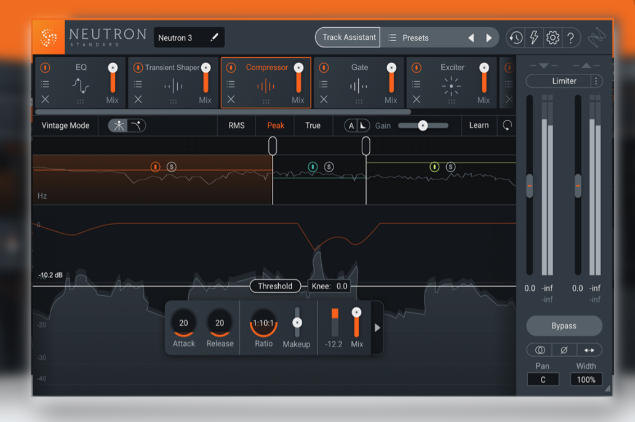Click the Learn button
Image resolution: width=635 pixels, height=422 pixels.
point(479,125)
